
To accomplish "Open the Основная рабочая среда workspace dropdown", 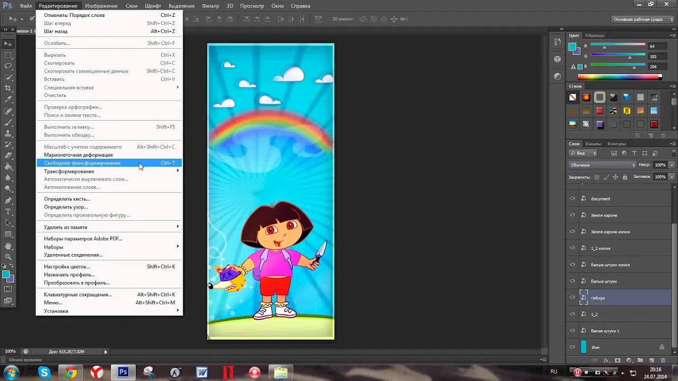I will click(643, 19).
